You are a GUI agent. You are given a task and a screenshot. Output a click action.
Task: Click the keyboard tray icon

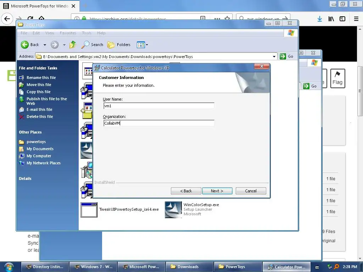coord(317,267)
